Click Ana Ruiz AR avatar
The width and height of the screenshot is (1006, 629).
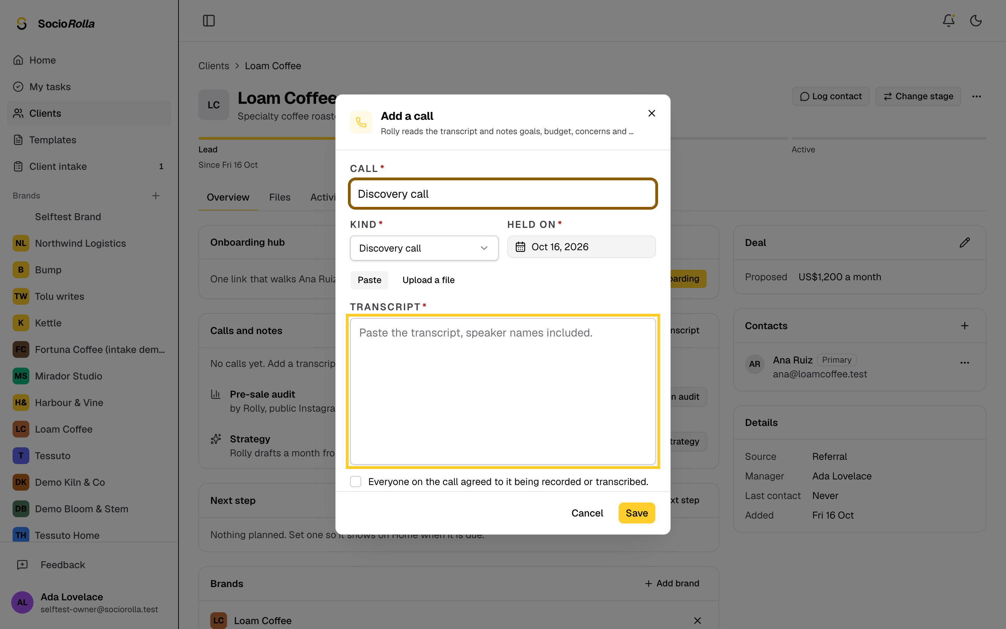[x=754, y=364]
